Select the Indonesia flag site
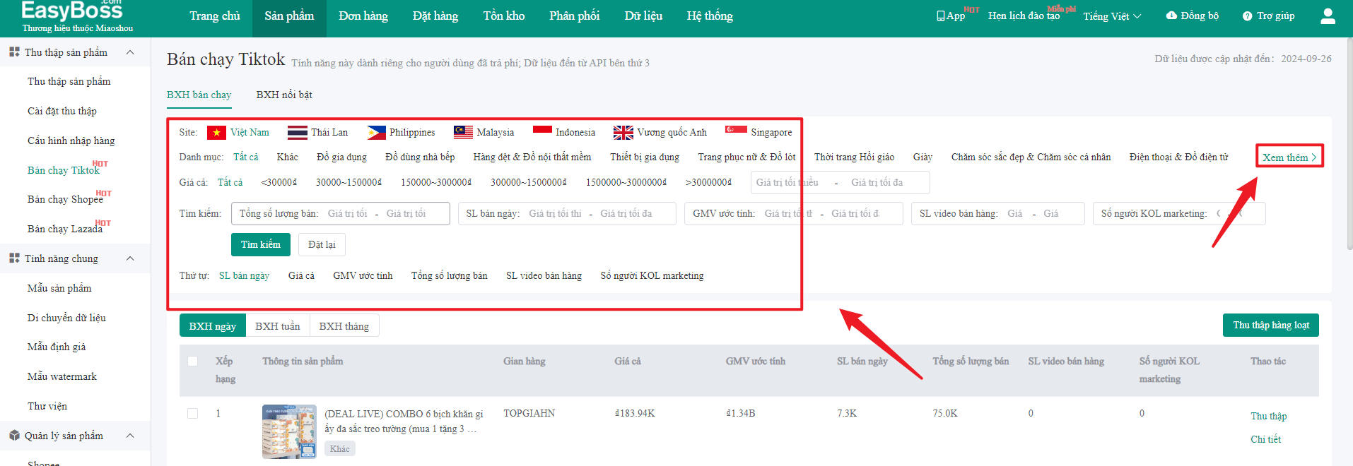Image resolution: width=1353 pixels, height=466 pixels. click(542, 130)
